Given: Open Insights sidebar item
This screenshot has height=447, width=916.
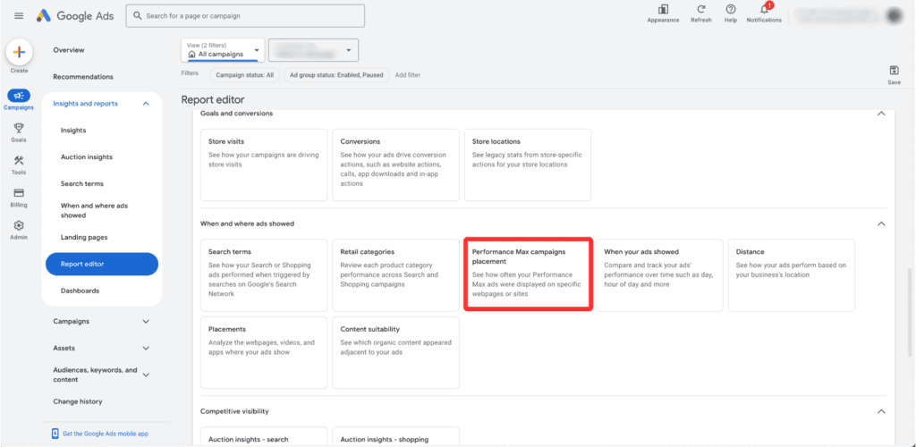Looking at the screenshot, I should [73, 131].
